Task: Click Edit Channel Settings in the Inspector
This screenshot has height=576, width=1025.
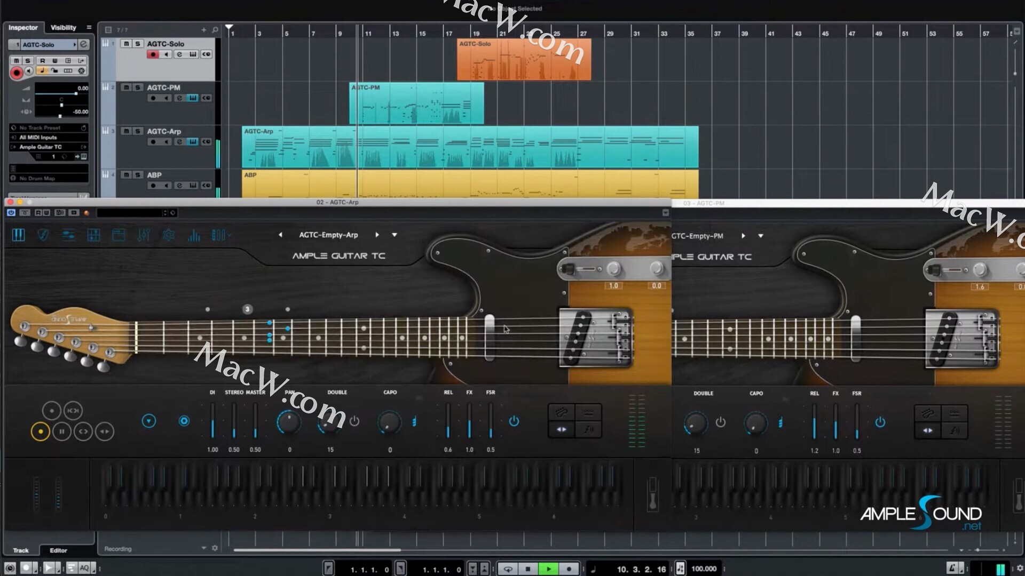Action: coord(84,44)
